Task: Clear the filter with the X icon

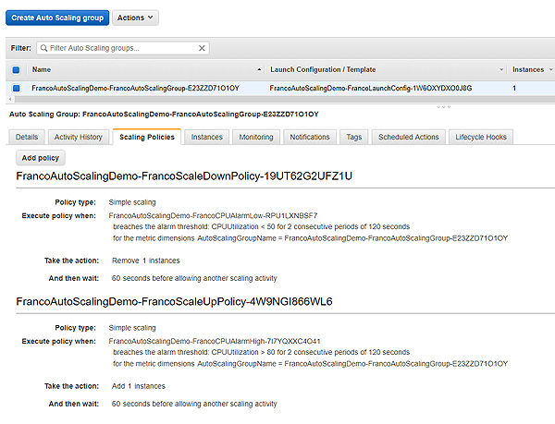Action: [x=202, y=48]
